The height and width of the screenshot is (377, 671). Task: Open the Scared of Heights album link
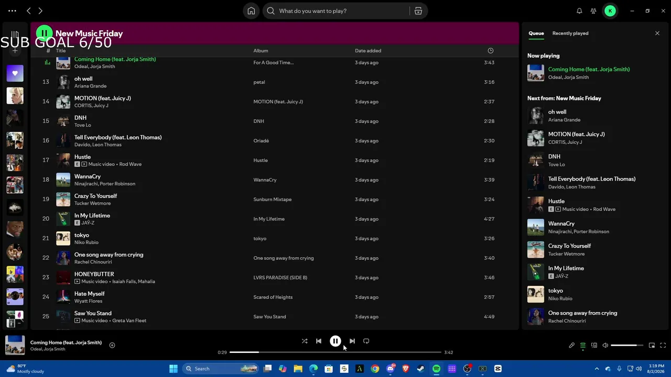(x=273, y=297)
